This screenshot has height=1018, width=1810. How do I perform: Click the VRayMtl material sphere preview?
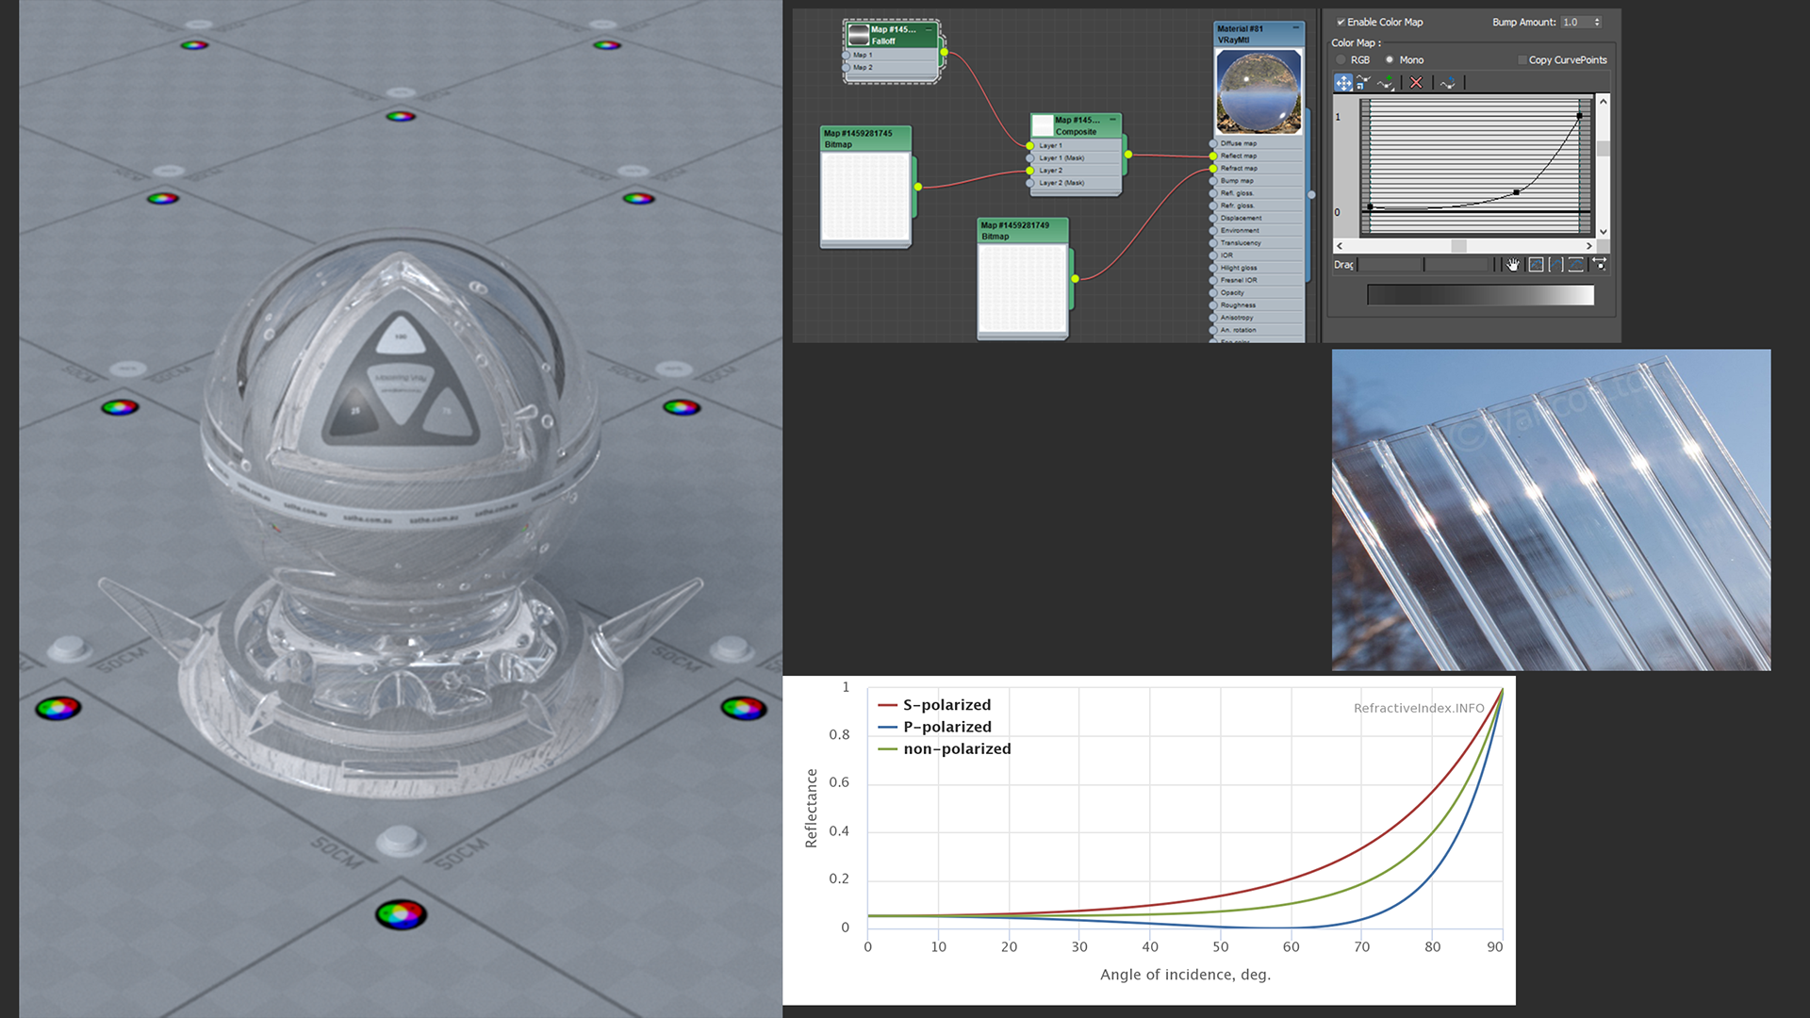(1259, 91)
